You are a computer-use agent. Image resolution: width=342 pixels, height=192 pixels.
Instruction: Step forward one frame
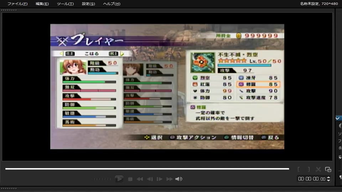(x=160, y=179)
